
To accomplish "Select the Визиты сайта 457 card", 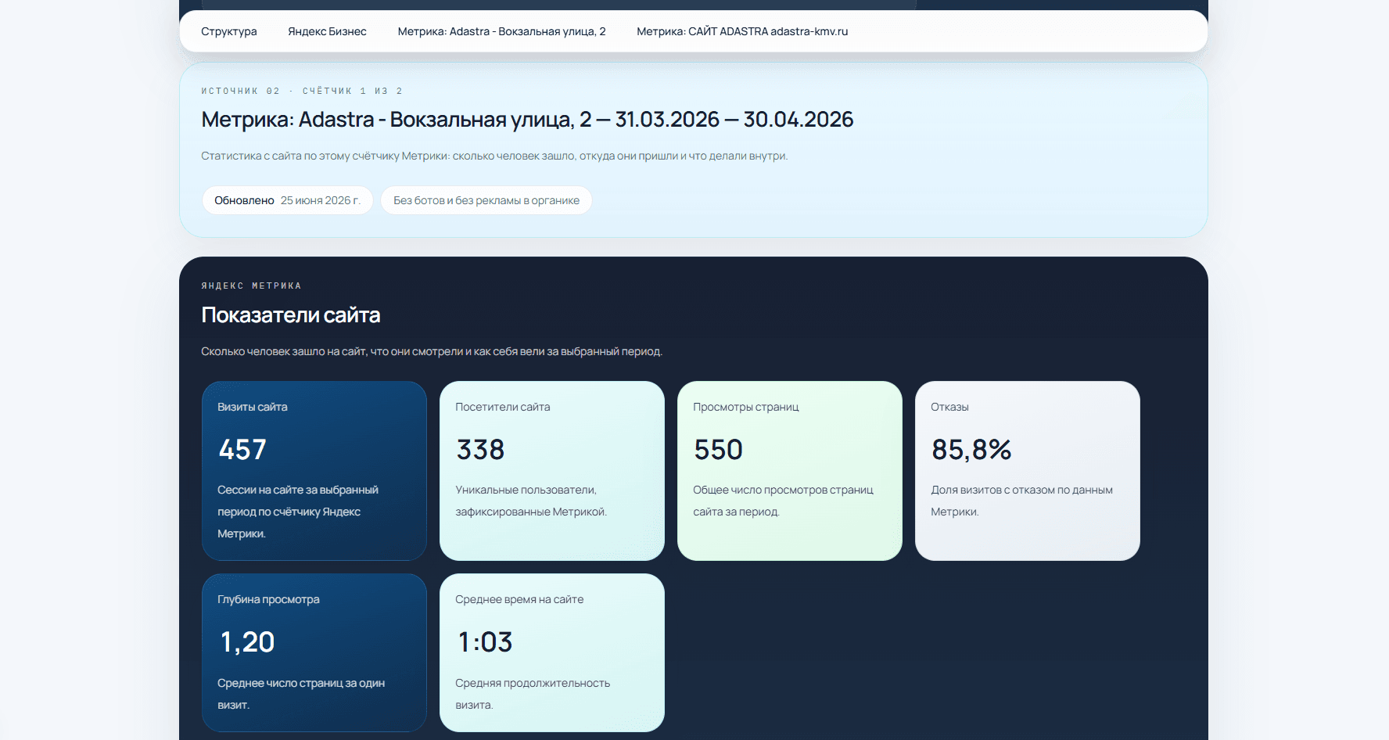I will pyautogui.click(x=314, y=471).
